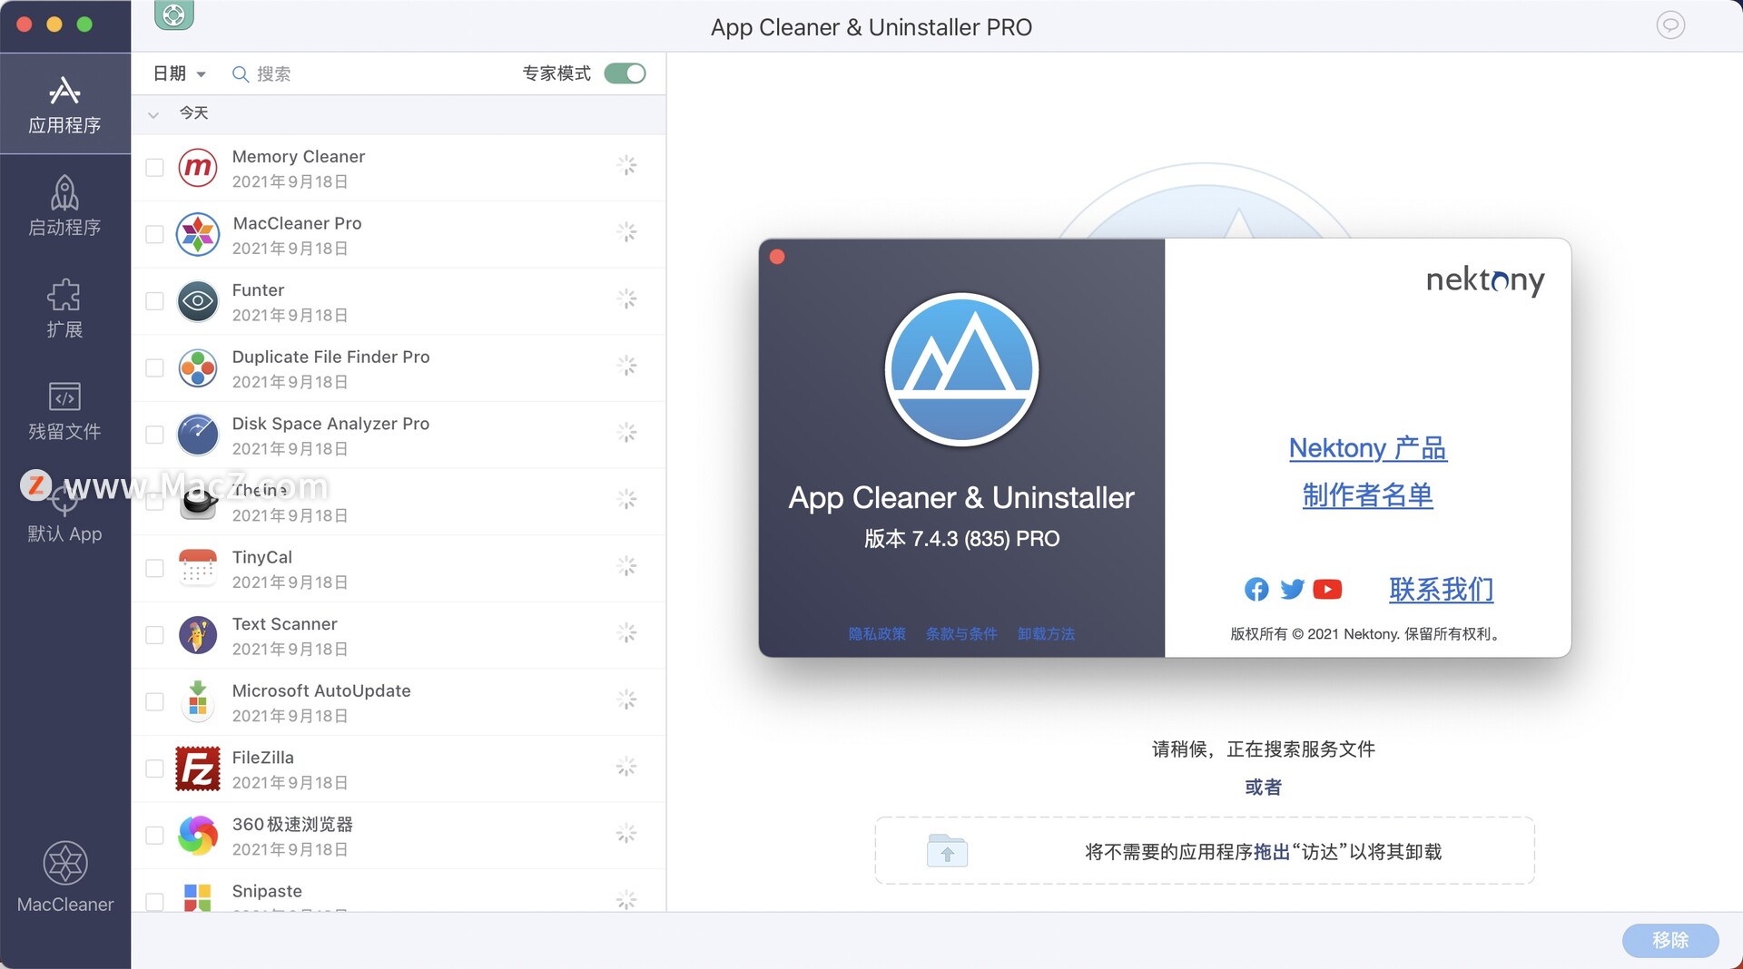Open the 日期 sort dropdown

(179, 73)
